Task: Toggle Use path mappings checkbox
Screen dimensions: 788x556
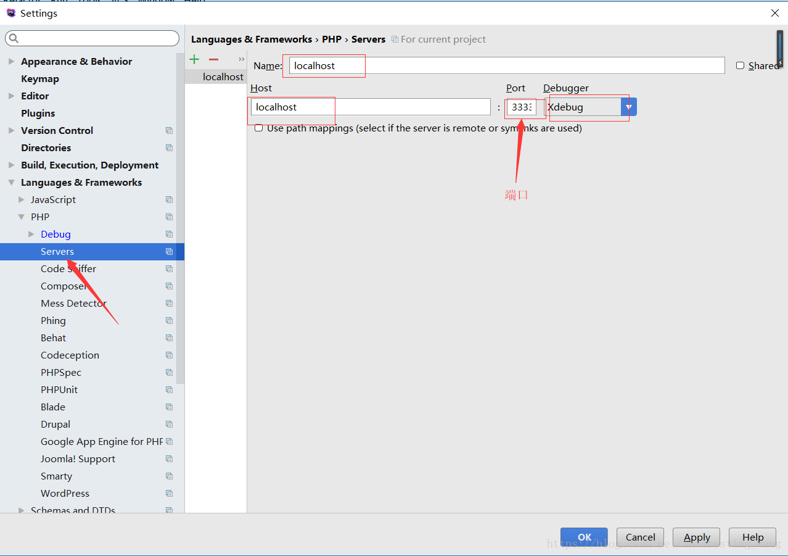Action: [x=259, y=128]
